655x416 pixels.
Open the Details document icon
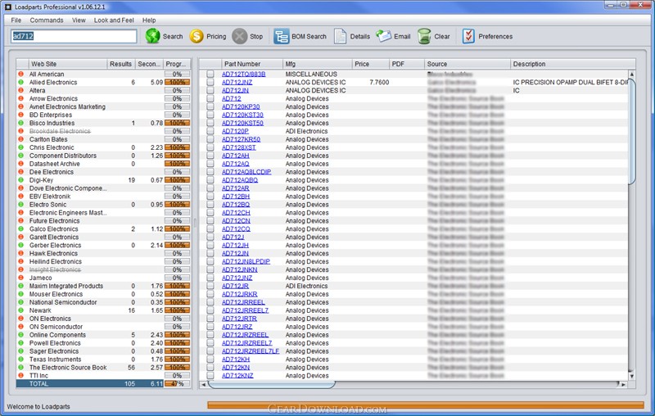point(340,36)
